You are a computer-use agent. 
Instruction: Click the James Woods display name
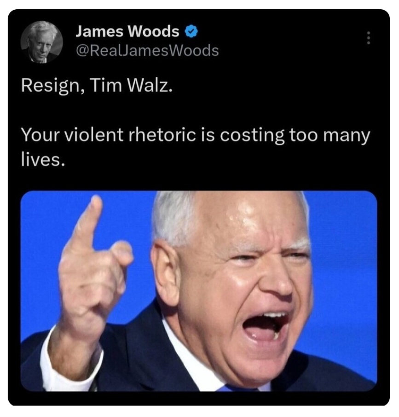[127, 31]
